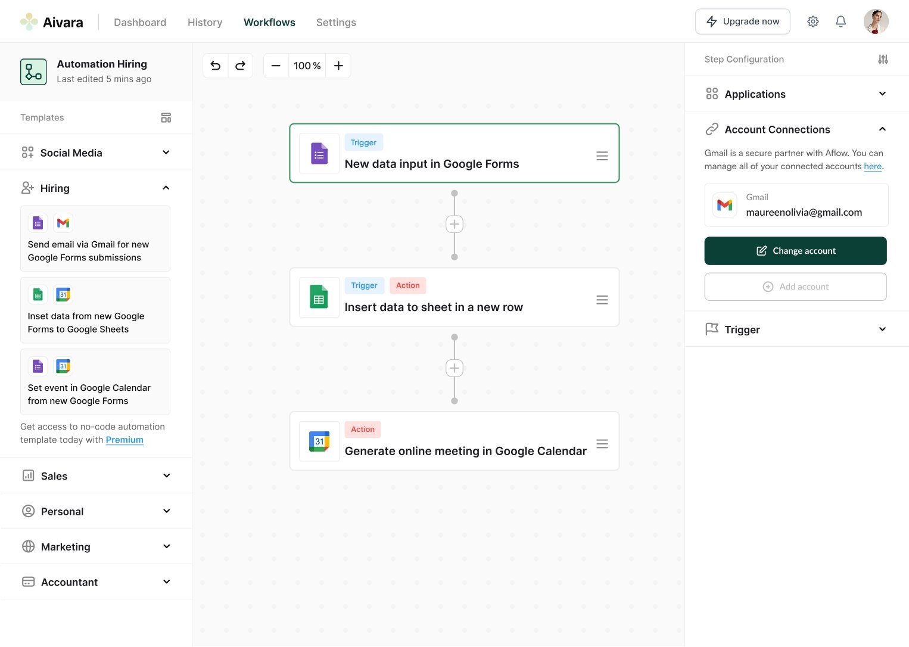Expand the Sales section in the sidebar

(166, 475)
